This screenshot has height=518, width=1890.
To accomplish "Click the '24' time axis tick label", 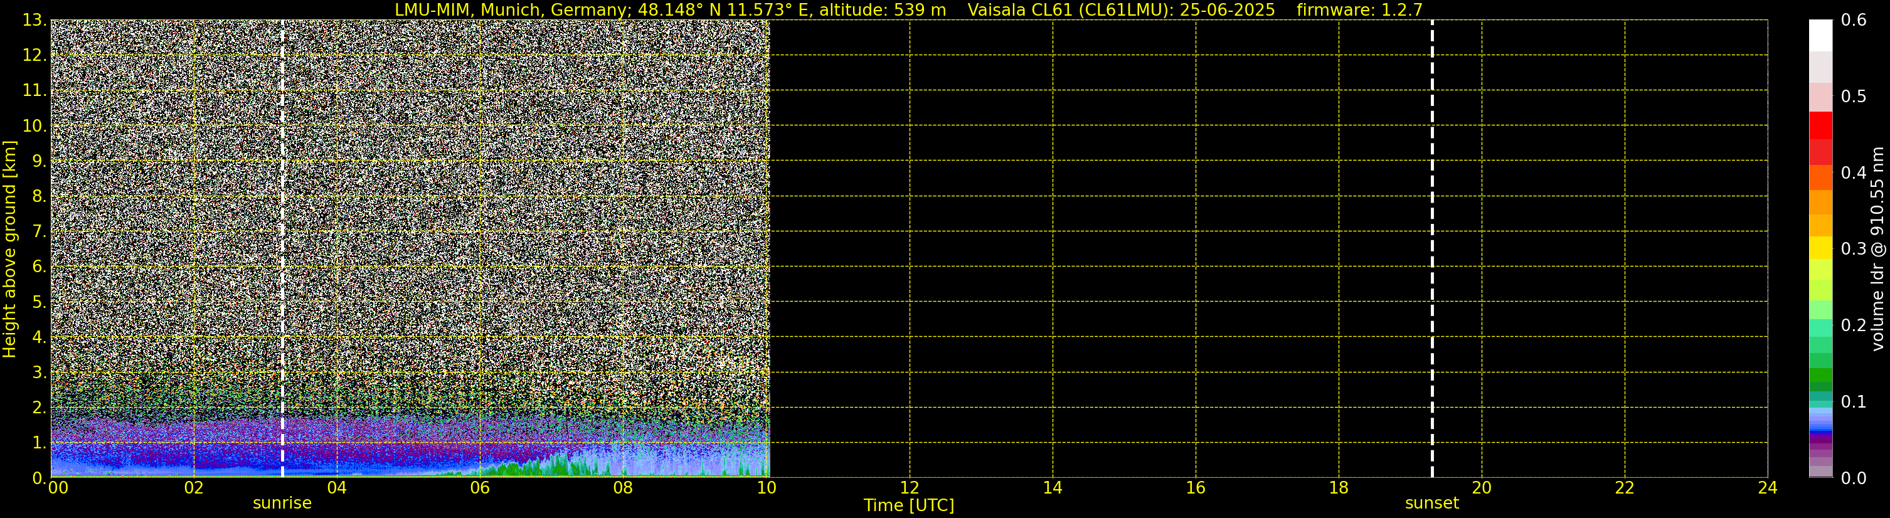I will pos(1768,488).
